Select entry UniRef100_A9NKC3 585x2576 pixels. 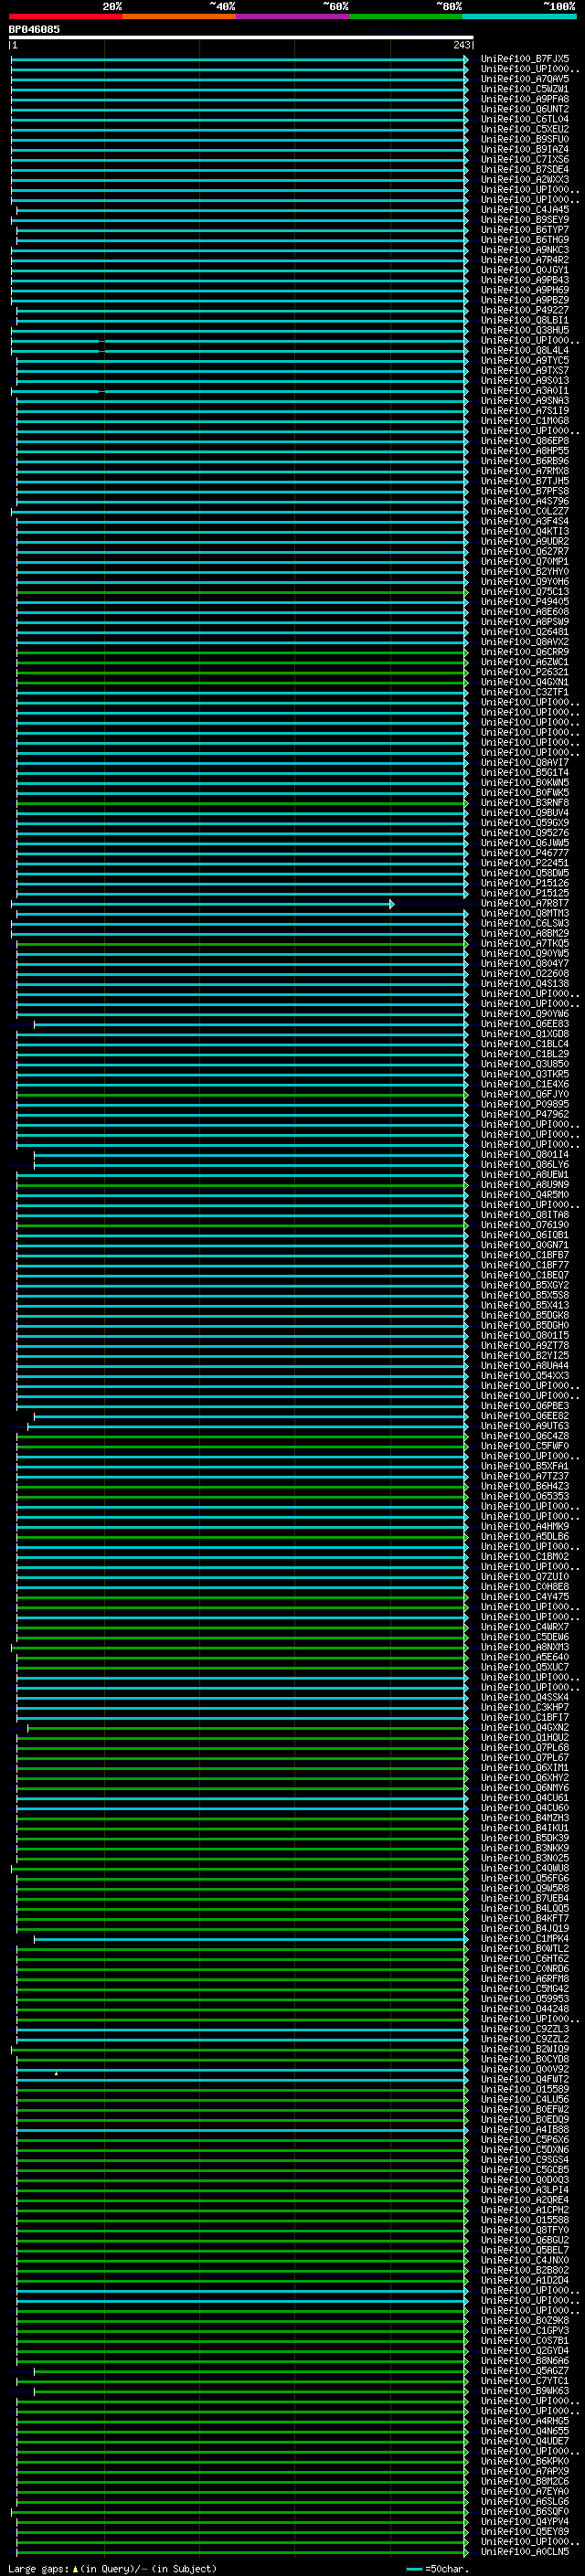(525, 250)
